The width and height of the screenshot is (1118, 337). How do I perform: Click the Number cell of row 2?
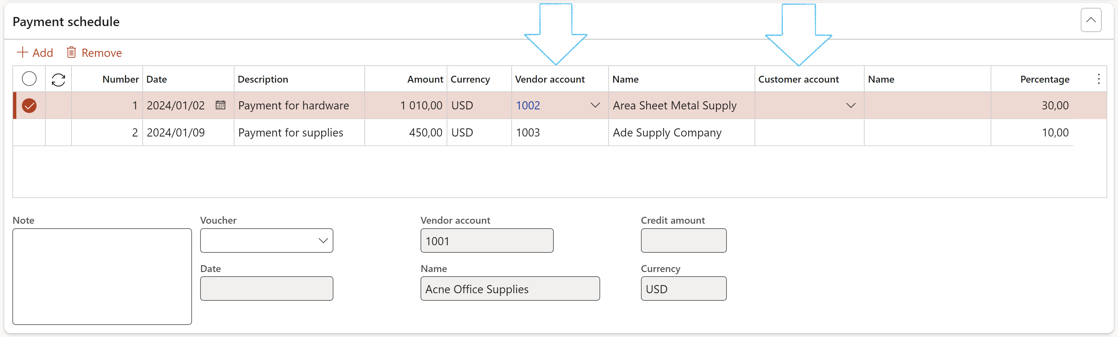pos(107,133)
